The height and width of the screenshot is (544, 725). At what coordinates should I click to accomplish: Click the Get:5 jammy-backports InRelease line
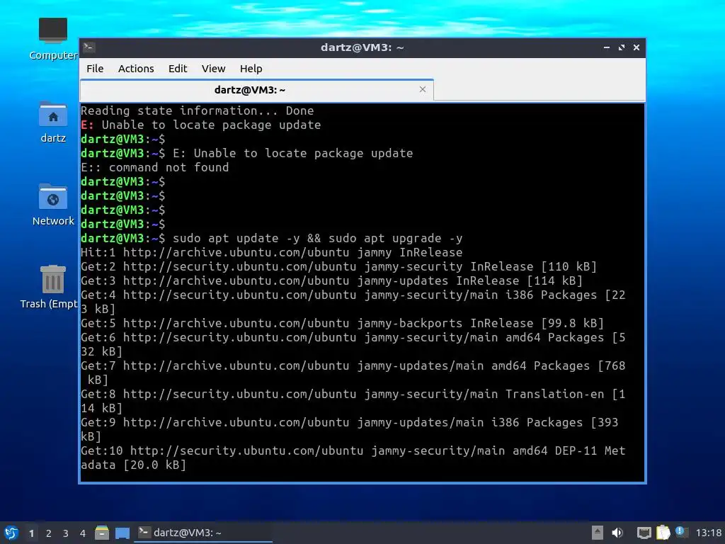pos(342,323)
